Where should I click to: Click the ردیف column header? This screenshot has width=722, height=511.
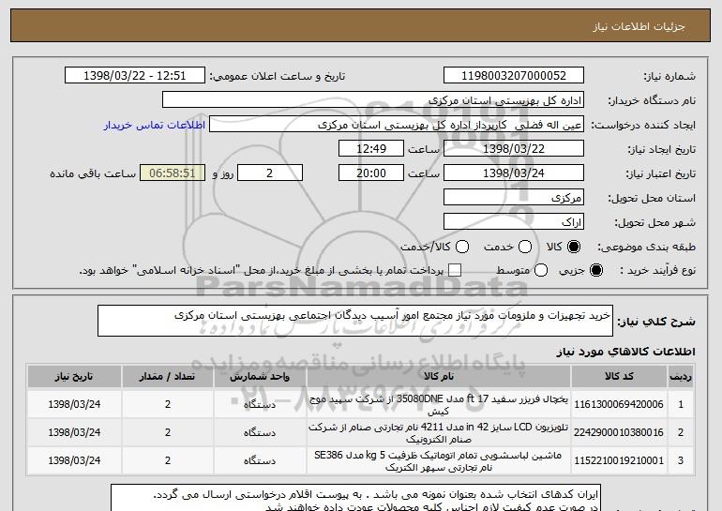[681, 377]
